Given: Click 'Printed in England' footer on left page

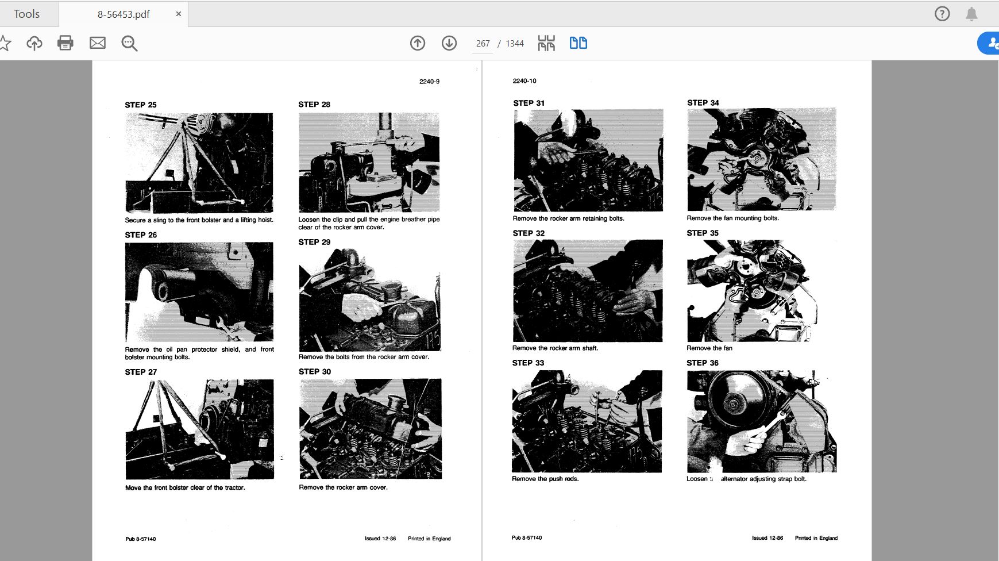Looking at the screenshot, I should click(x=429, y=539).
